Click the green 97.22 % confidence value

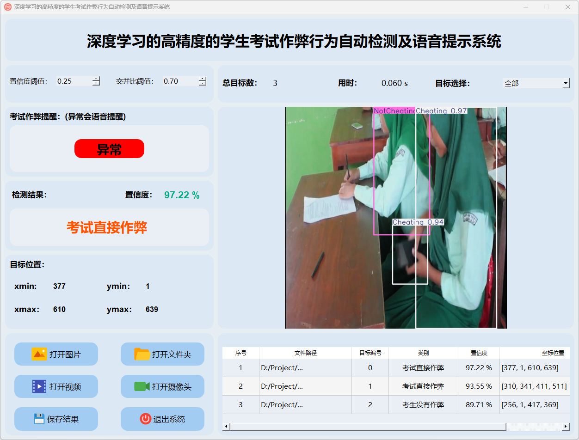(x=182, y=195)
